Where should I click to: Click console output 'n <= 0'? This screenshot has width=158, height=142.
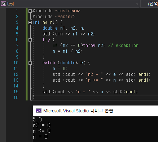click(x=41, y=131)
